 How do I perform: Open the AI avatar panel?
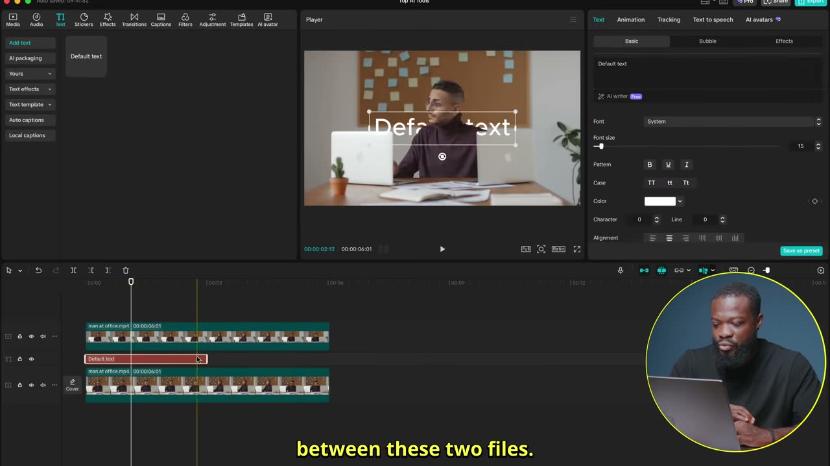click(268, 20)
